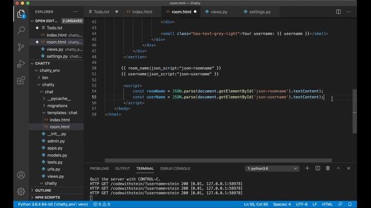Open the Output panel tab

(122, 168)
